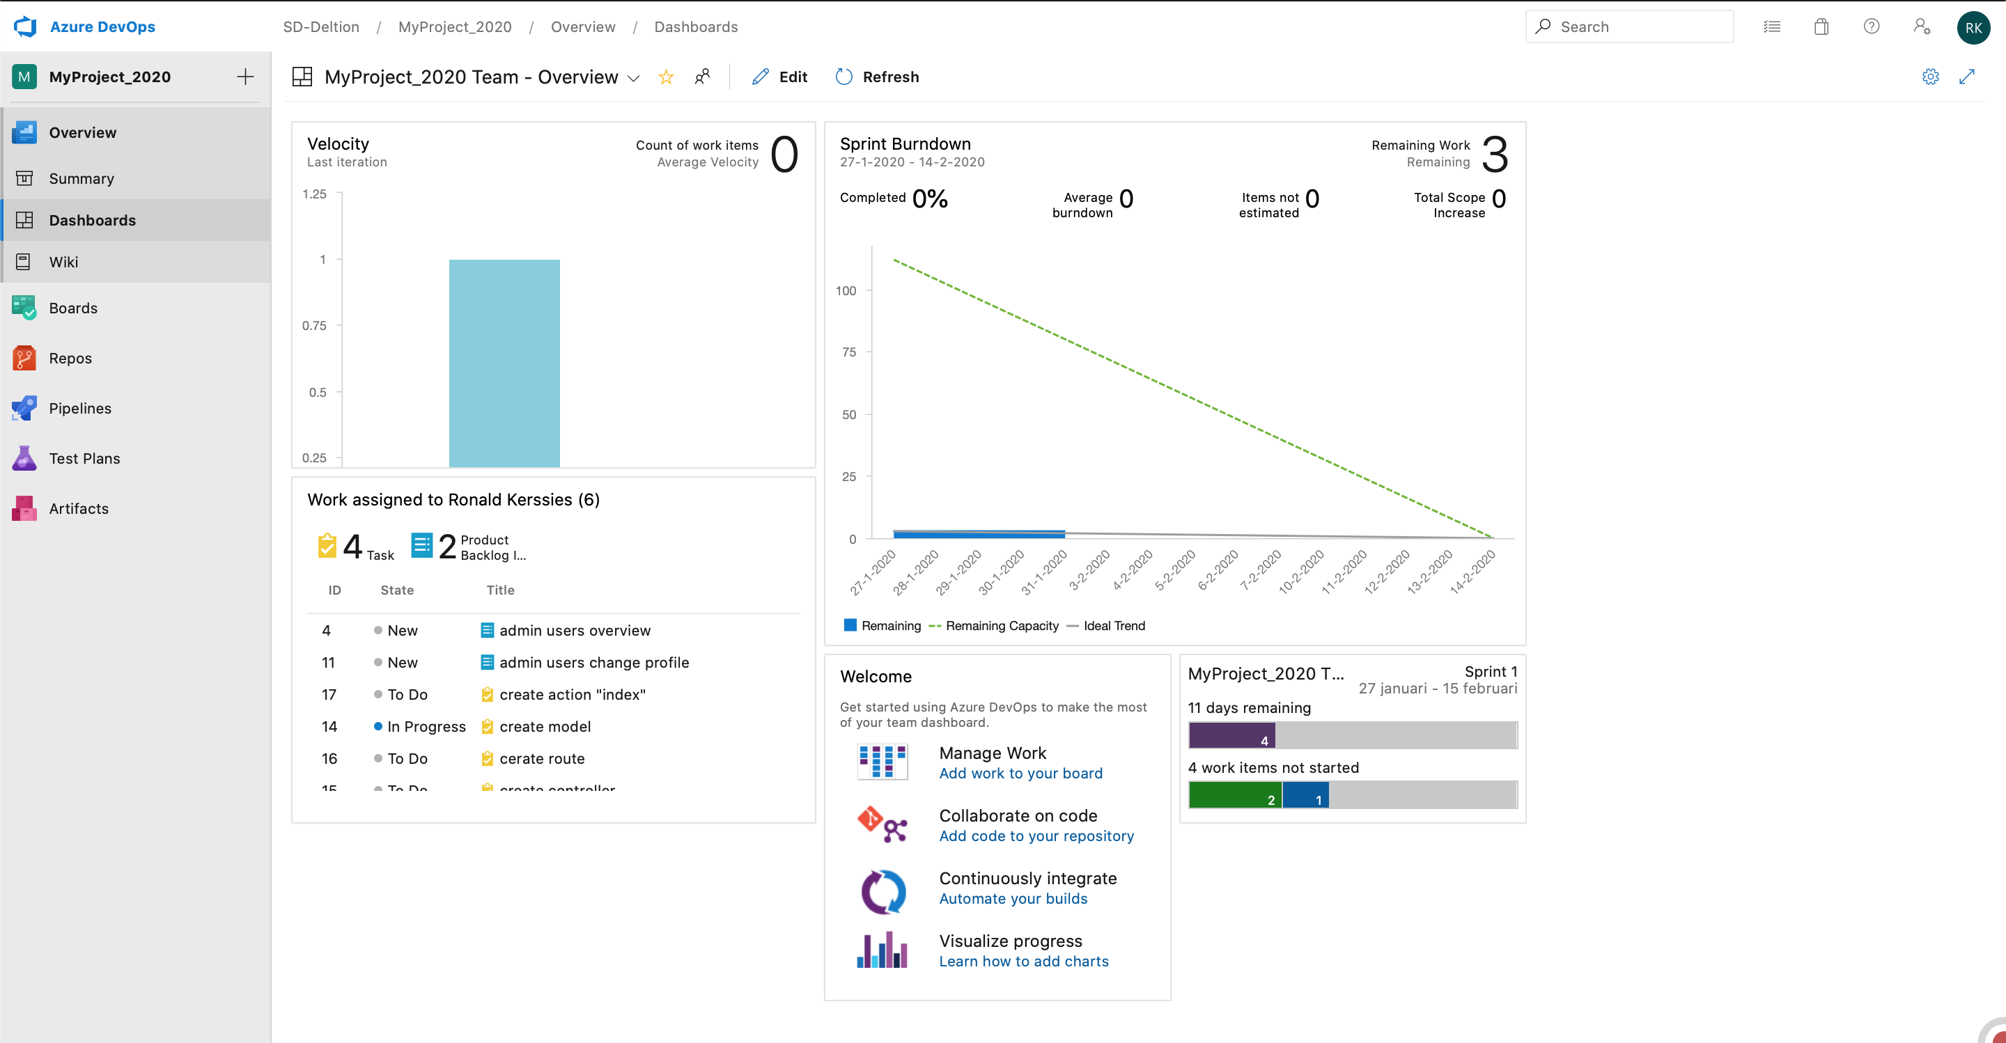Click the Manage Work board icon
The height and width of the screenshot is (1043, 2006).
click(883, 762)
